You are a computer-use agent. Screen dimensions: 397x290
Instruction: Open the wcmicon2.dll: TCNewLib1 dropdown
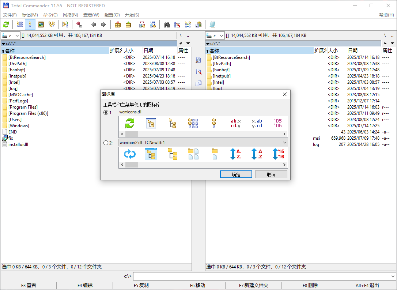pos(203,143)
